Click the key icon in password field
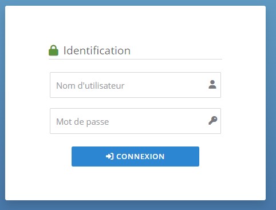This screenshot has width=276, height=210. click(x=212, y=121)
